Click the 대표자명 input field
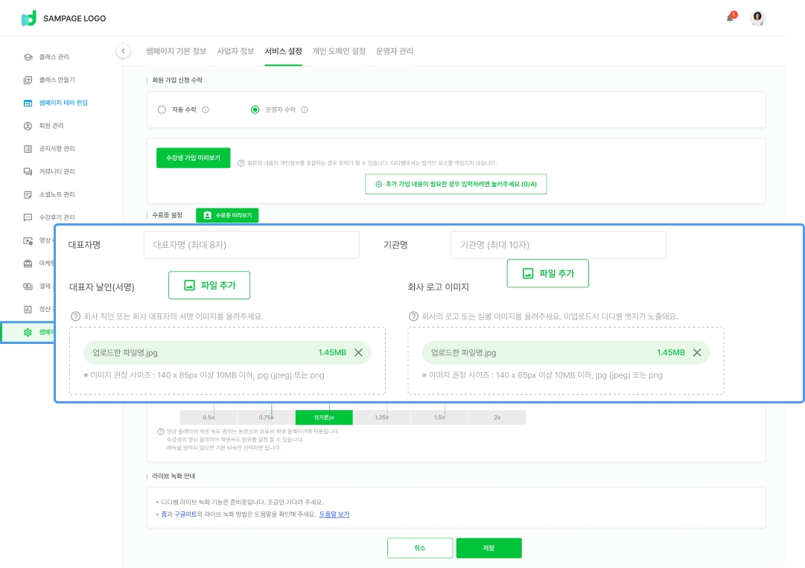Image resolution: width=805 pixels, height=568 pixels. pos(251,245)
